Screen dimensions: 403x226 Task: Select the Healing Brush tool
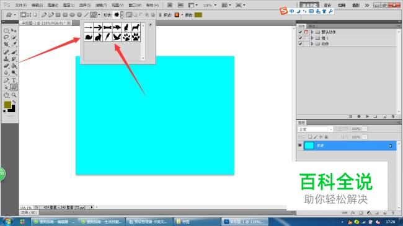(6, 53)
